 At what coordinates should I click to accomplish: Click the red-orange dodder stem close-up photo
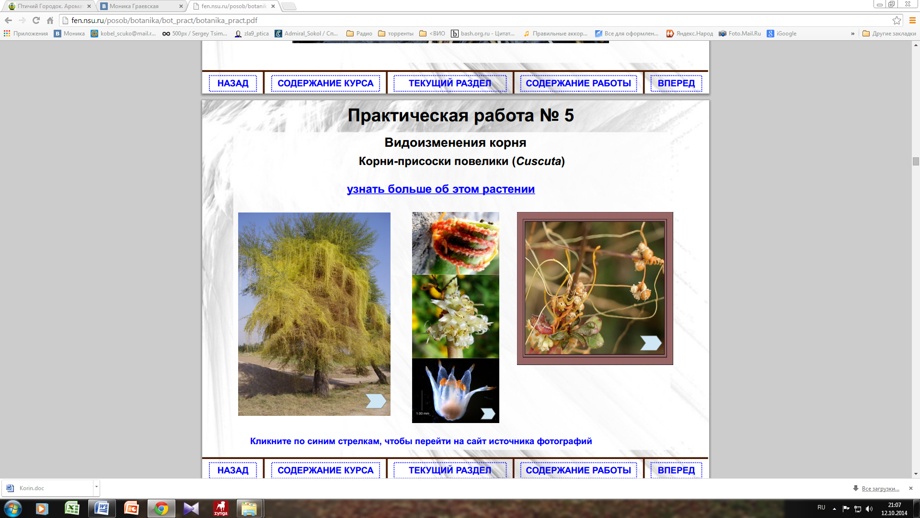point(455,243)
